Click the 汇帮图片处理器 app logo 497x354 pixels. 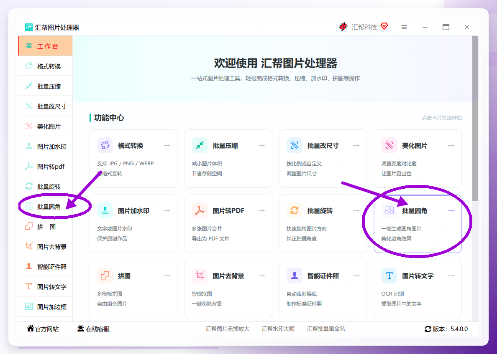pos(29,27)
